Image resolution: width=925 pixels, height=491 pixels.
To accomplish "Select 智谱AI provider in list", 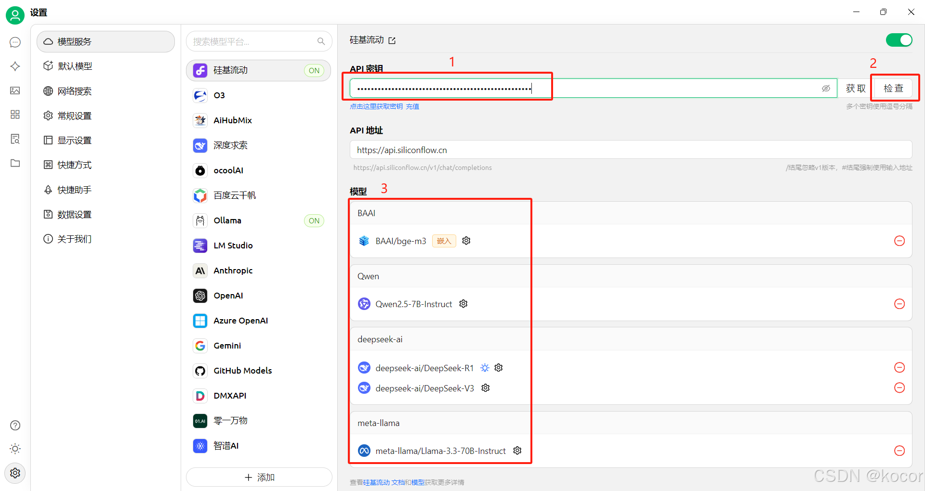I will tap(259, 446).
